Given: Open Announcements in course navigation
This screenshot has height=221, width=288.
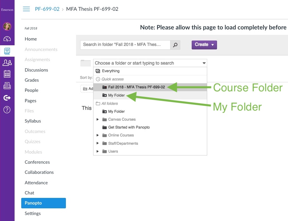Looking at the screenshot, I should (x=41, y=49).
